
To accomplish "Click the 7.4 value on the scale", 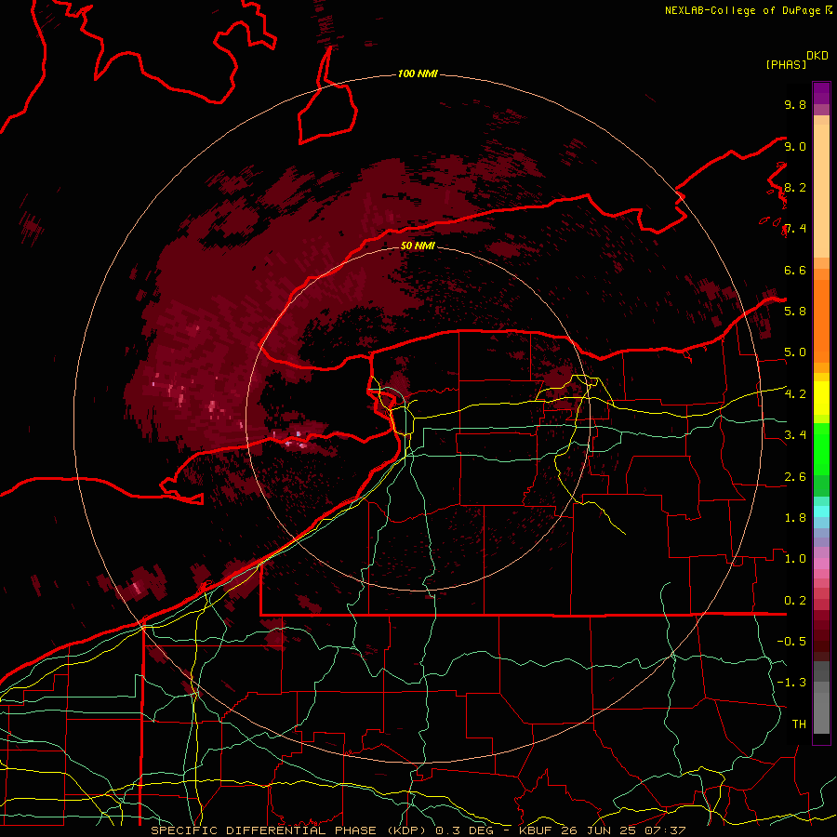I will coord(795,229).
